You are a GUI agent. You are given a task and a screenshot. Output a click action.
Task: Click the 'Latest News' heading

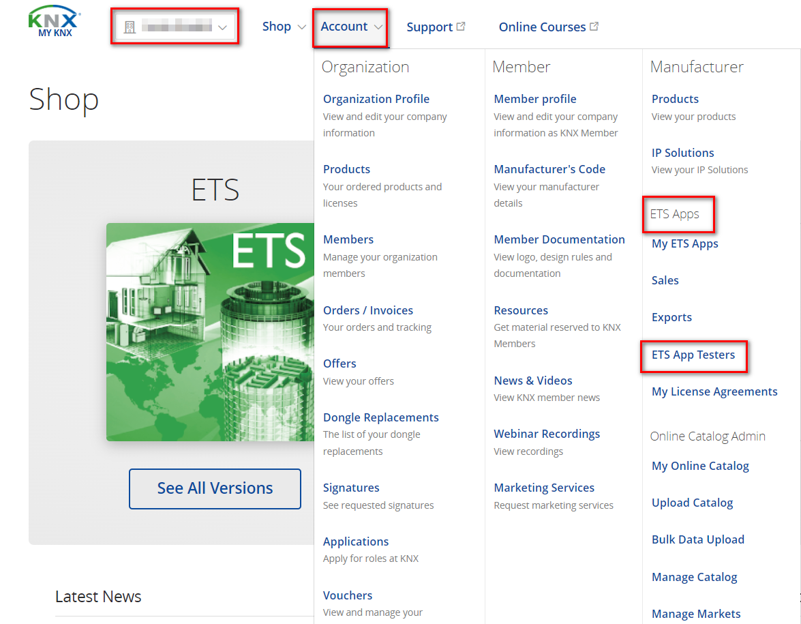click(98, 597)
